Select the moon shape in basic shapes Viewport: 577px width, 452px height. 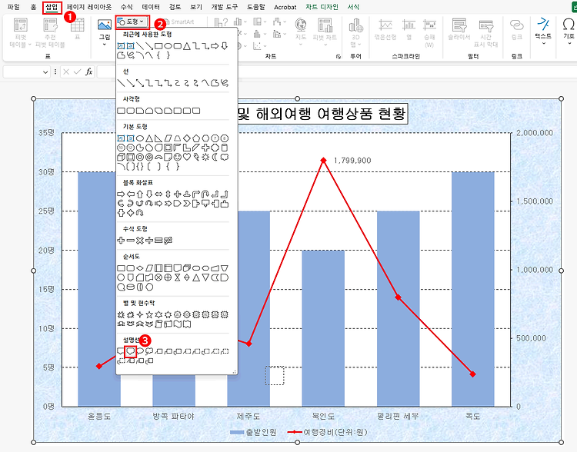tap(215, 157)
